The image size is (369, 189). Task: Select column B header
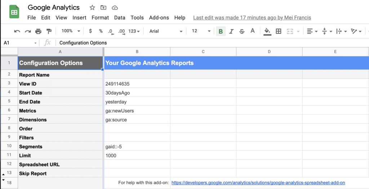pyautogui.click(x=137, y=52)
